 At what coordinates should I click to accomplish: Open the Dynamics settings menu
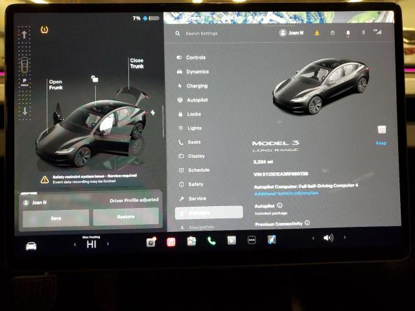[193, 72]
